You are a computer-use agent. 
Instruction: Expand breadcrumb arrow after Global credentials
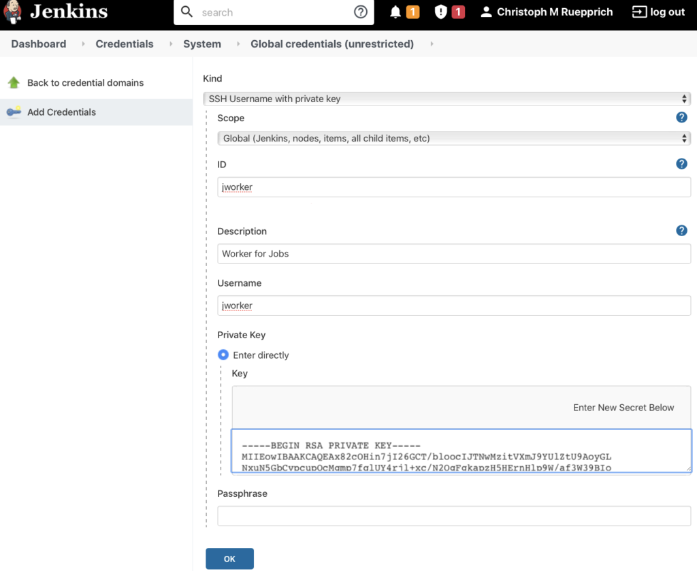point(432,44)
